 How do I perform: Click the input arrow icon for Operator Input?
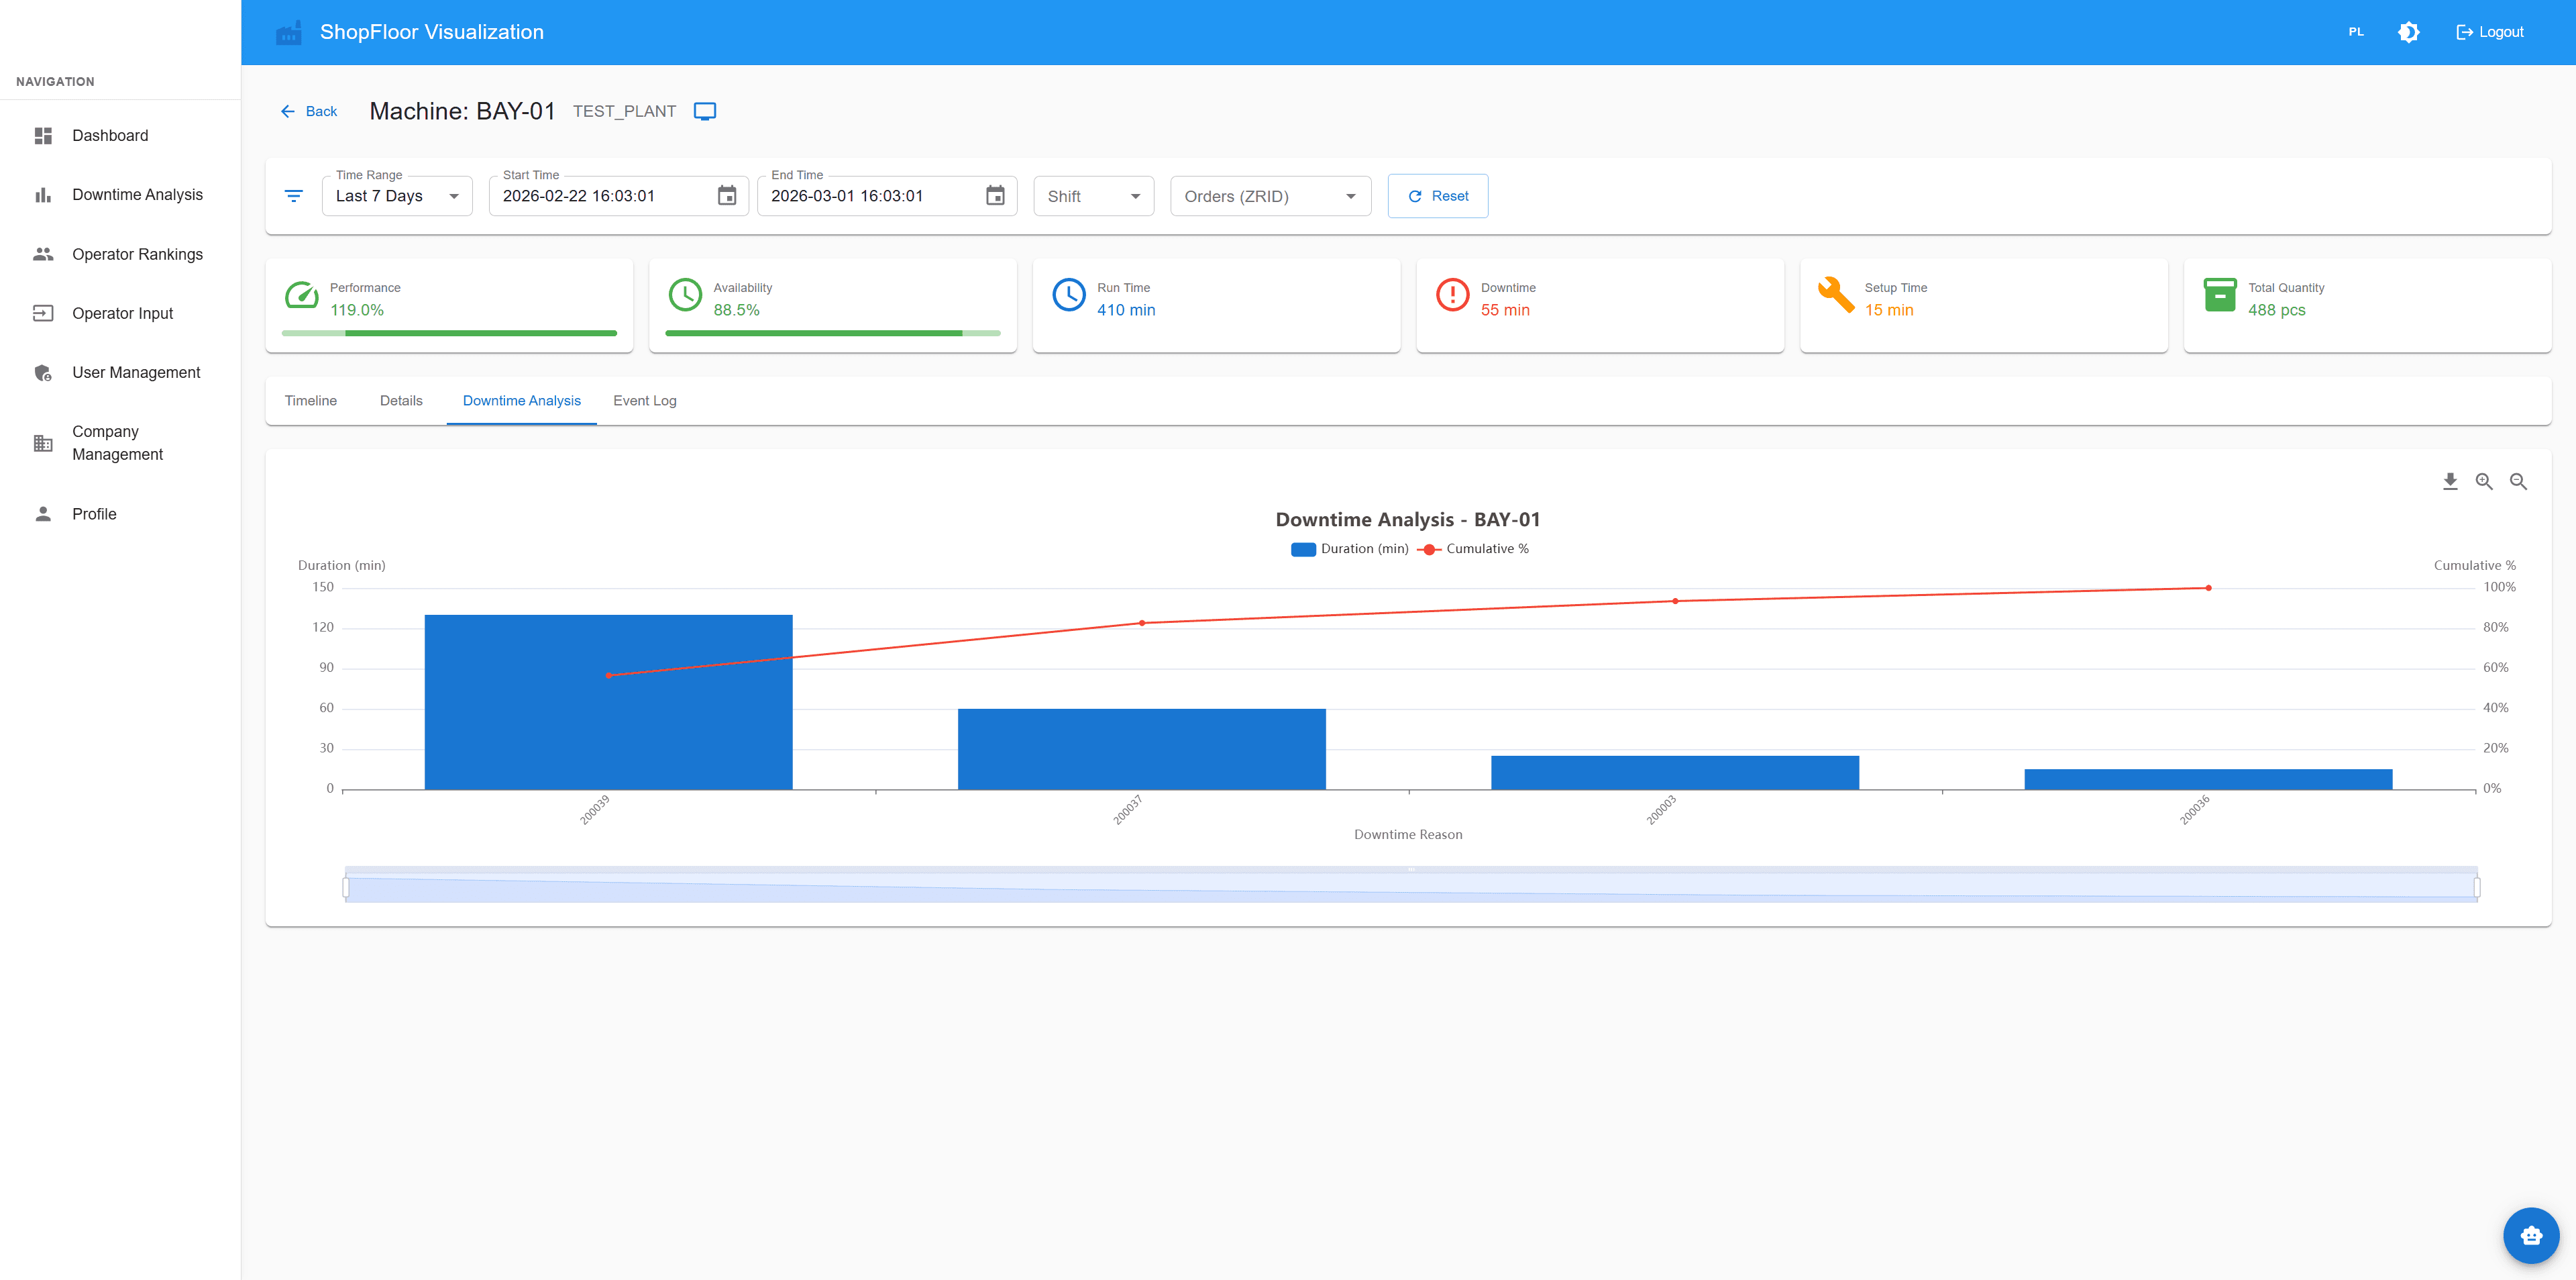(43, 313)
